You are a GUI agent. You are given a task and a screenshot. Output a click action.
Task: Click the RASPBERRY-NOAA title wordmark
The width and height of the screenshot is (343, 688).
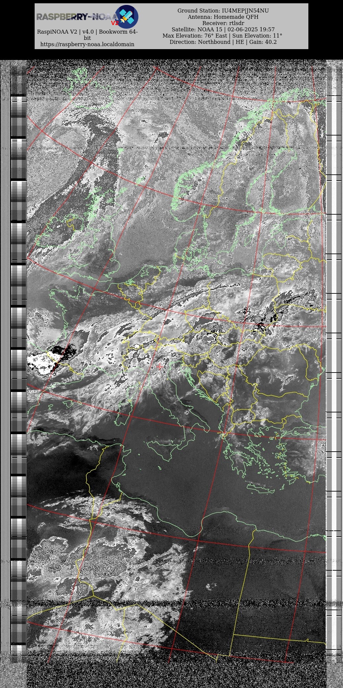tap(77, 17)
